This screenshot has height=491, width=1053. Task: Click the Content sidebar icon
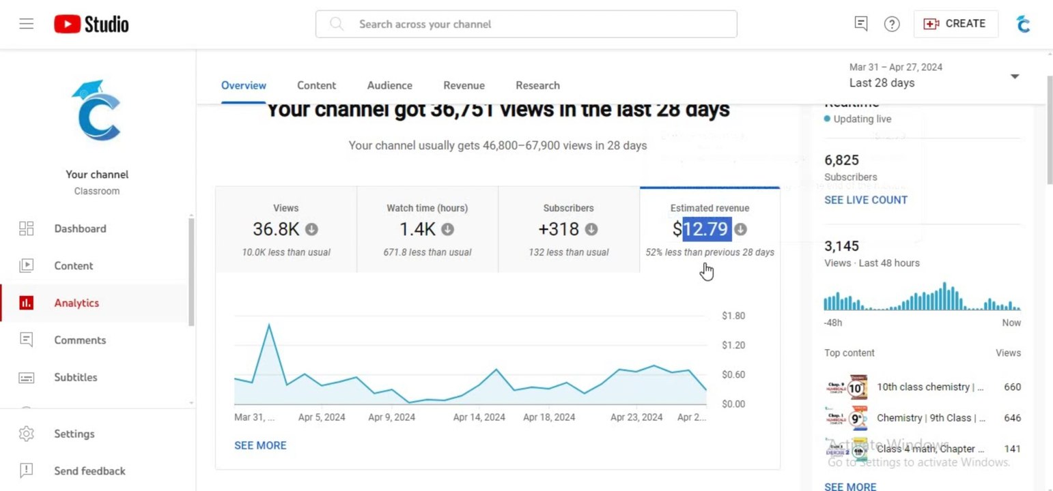click(x=26, y=266)
